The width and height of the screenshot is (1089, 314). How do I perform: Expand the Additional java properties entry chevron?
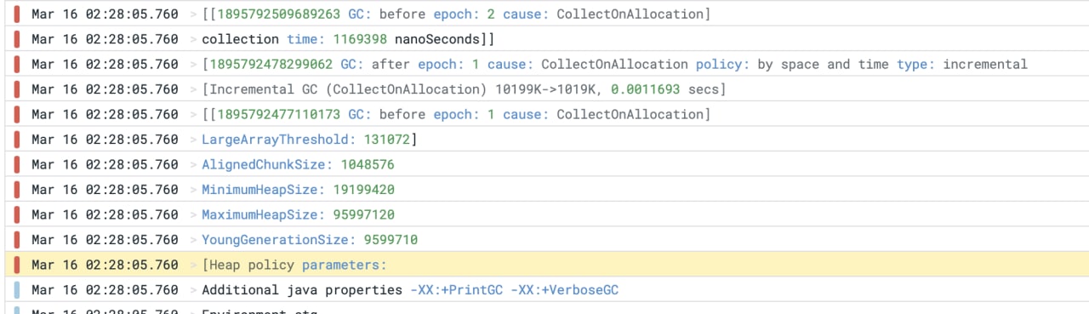pyautogui.click(x=192, y=290)
